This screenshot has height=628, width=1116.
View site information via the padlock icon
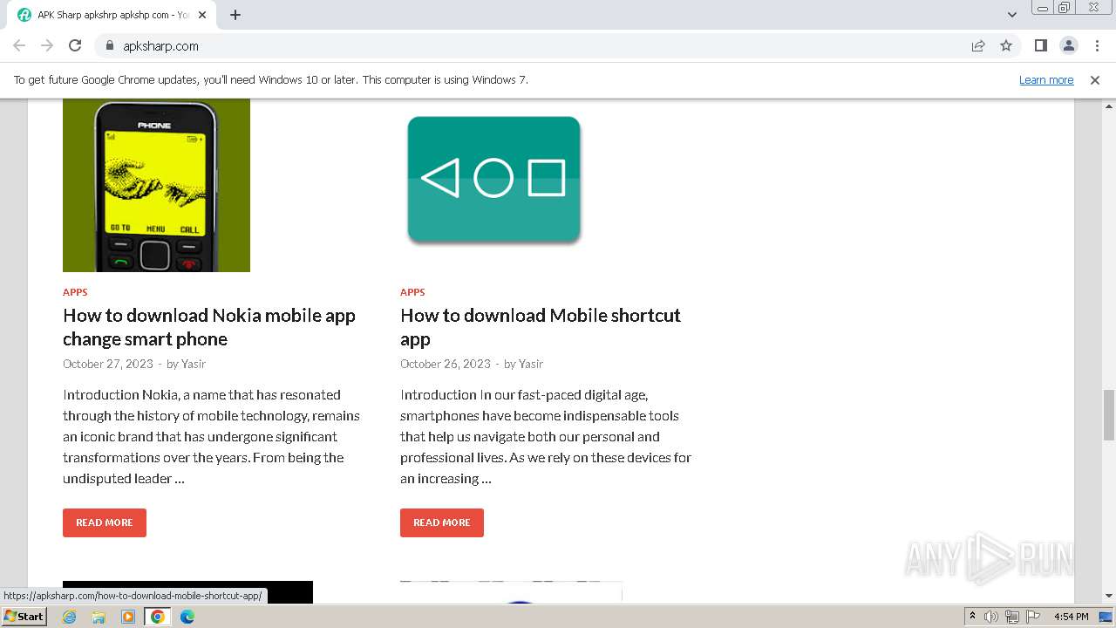click(109, 45)
